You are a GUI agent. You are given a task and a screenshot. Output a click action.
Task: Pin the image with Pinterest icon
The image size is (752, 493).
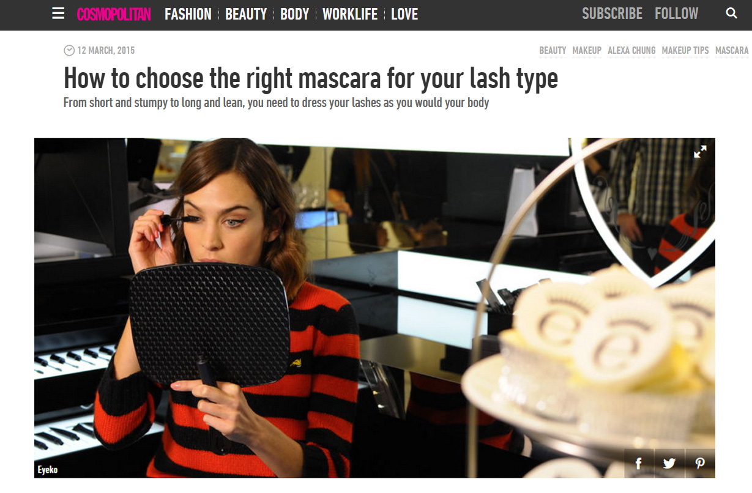700,463
